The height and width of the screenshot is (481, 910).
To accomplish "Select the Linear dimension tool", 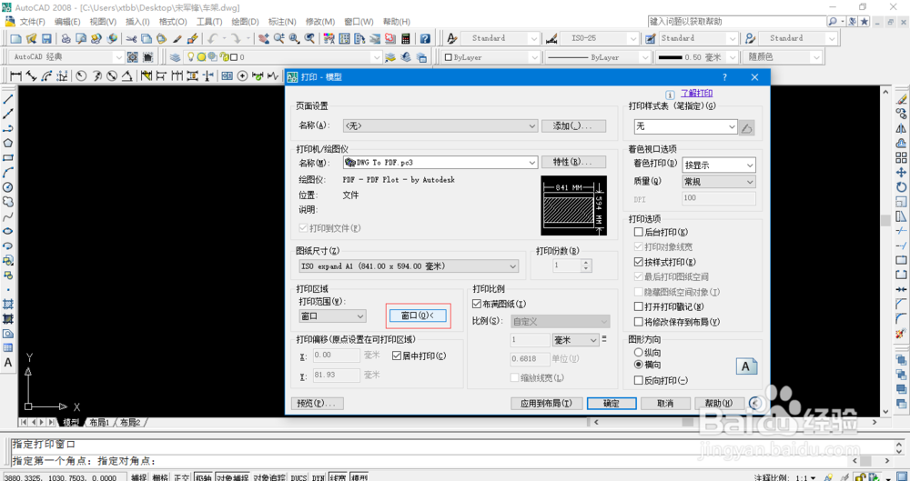I will coord(15,76).
